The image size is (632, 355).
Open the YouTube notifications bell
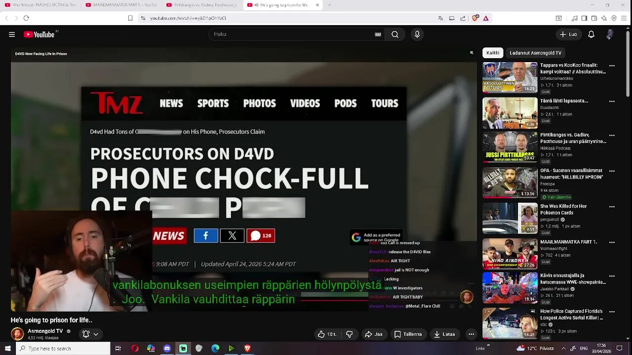tap(591, 35)
